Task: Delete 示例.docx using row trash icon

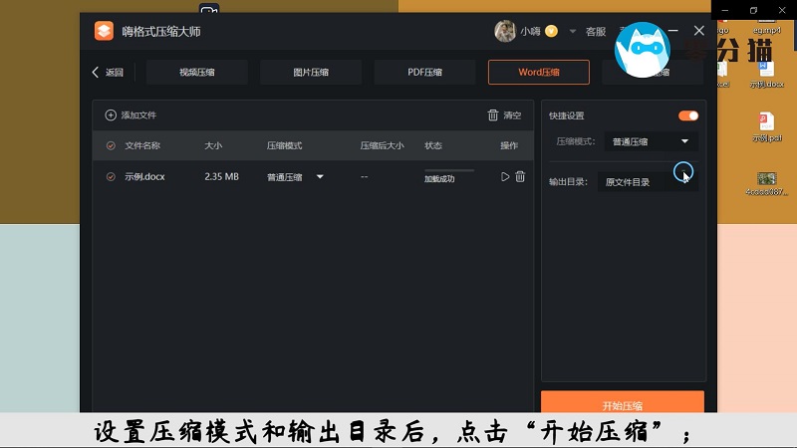Action: coord(520,177)
